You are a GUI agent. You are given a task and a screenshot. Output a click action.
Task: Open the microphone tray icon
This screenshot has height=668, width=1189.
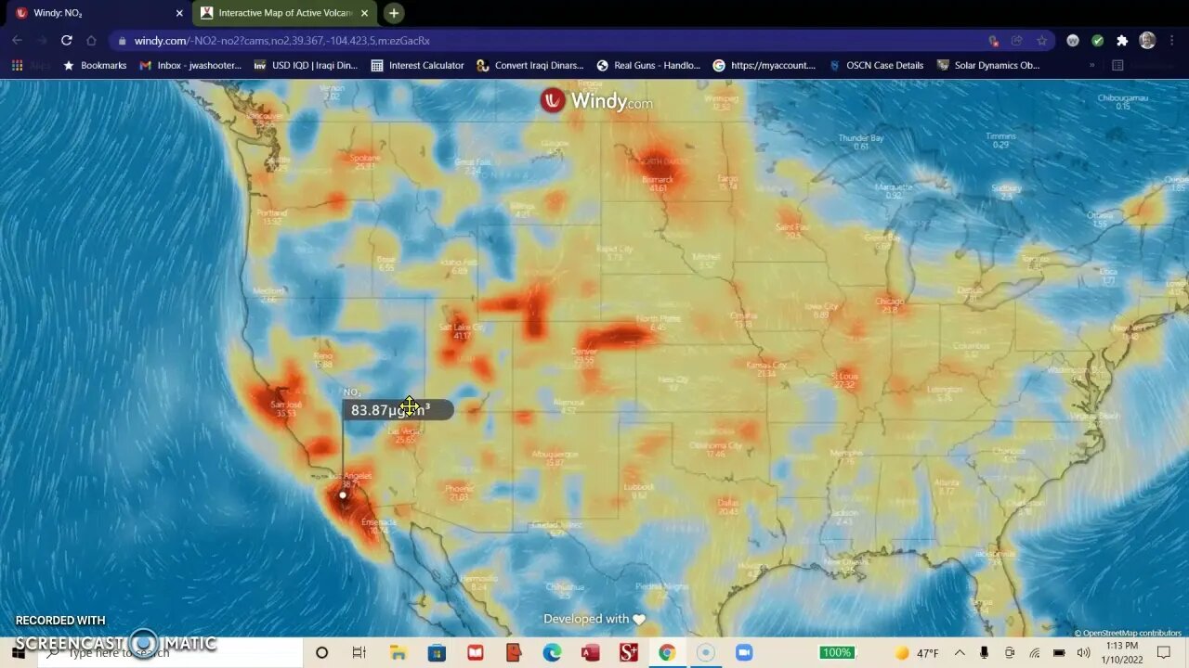984,653
